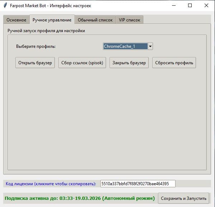Minimize the Farpost Market Bot window
The image size is (215, 207).
(173, 6)
